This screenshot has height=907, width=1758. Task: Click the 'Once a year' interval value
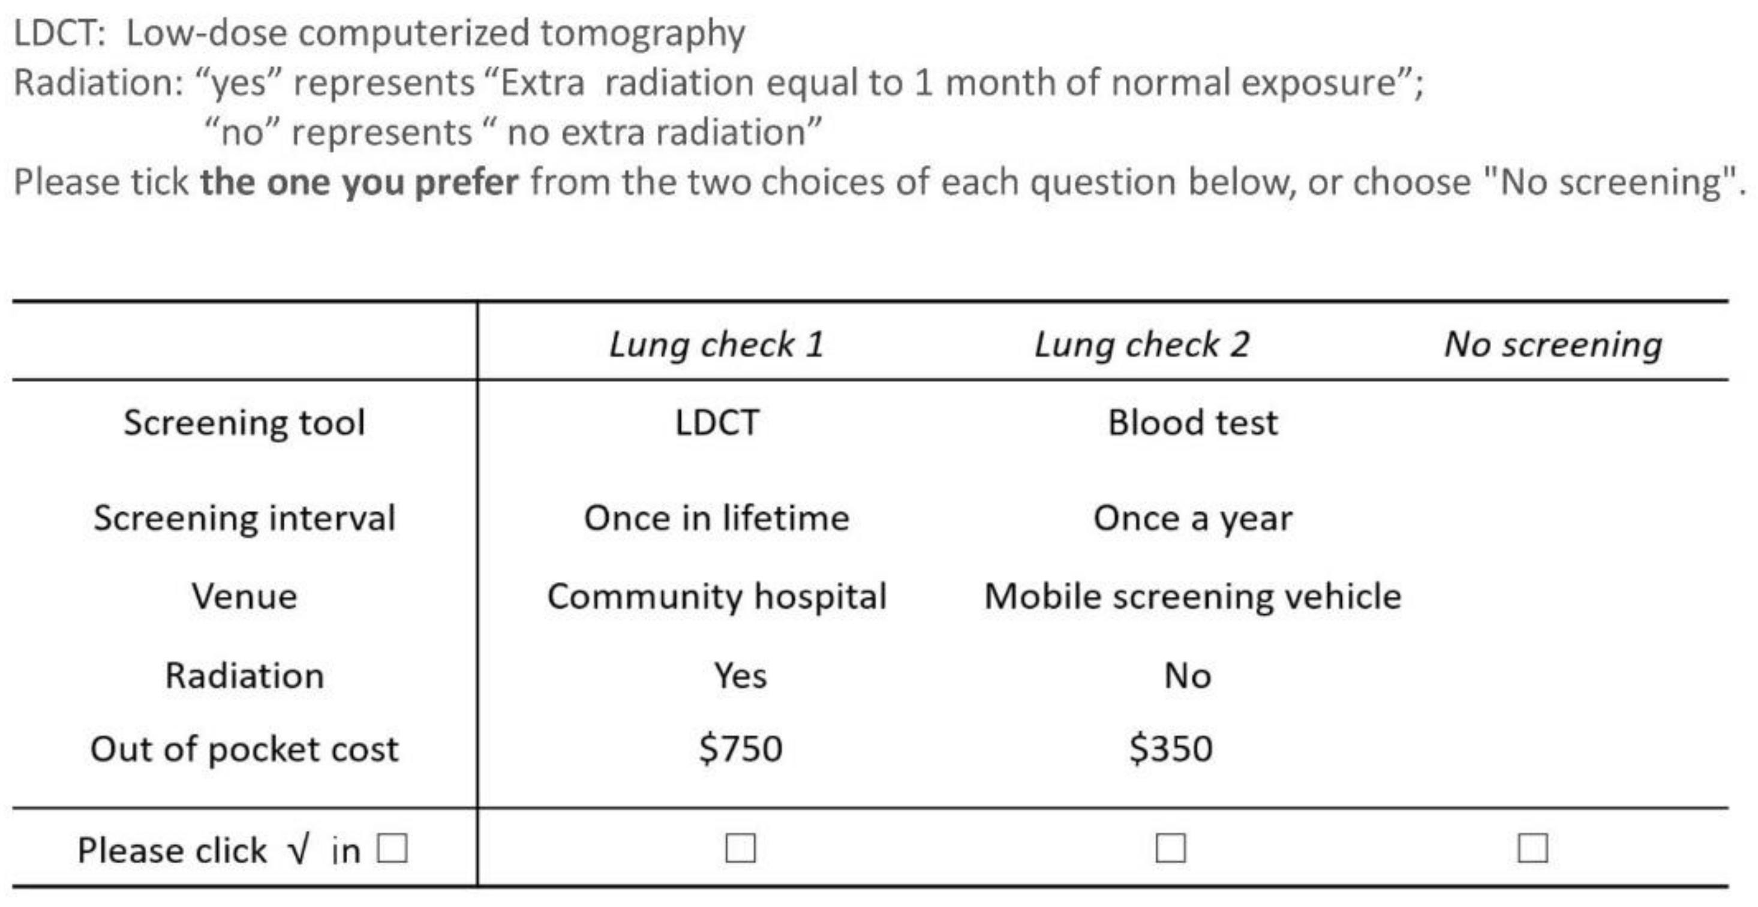[x=1192, y=518]
